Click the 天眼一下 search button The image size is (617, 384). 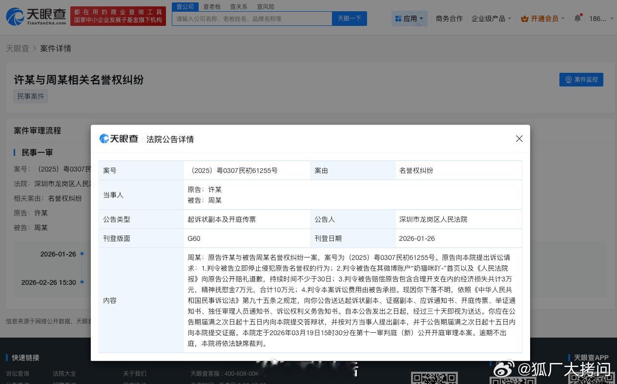point(350,19)
